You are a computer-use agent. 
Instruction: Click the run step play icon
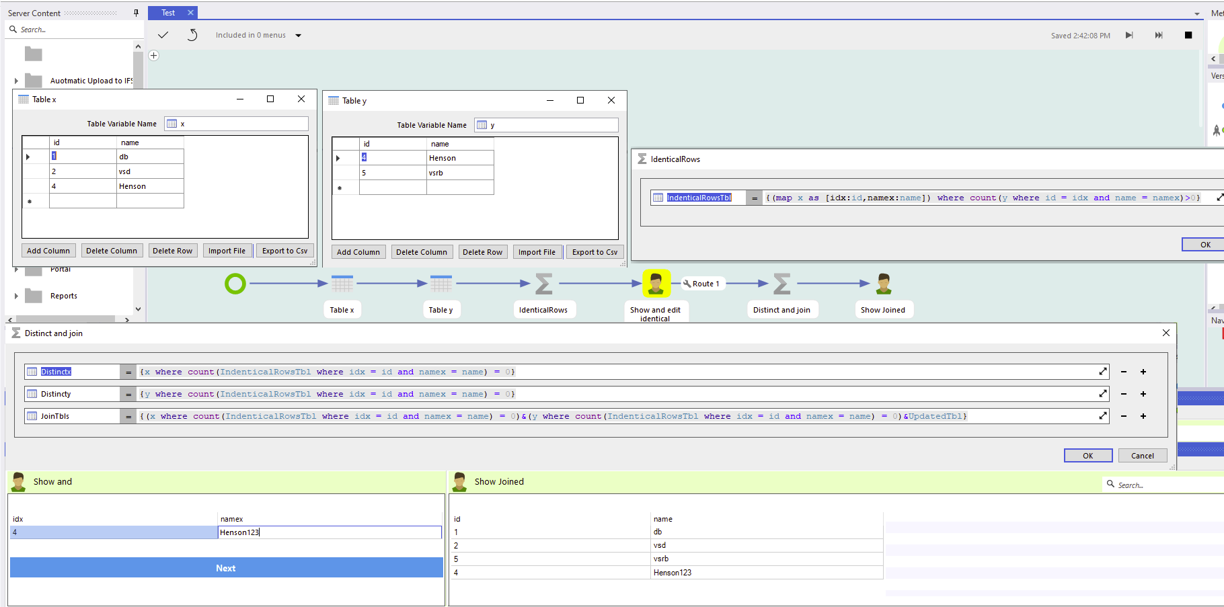pos(1129,35)
